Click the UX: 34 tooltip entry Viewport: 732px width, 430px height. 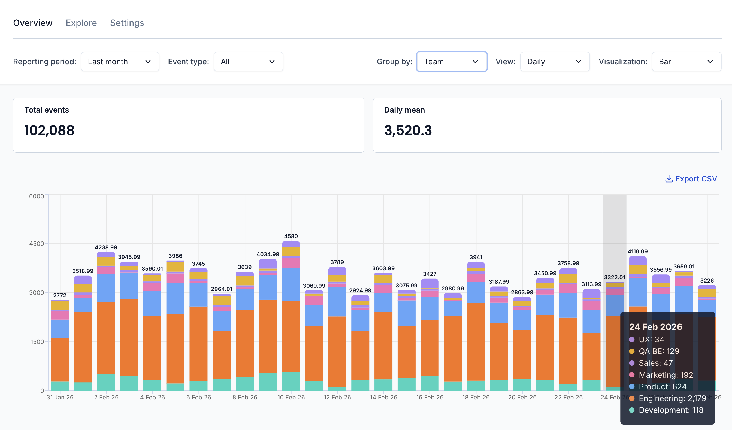(647, 339)
